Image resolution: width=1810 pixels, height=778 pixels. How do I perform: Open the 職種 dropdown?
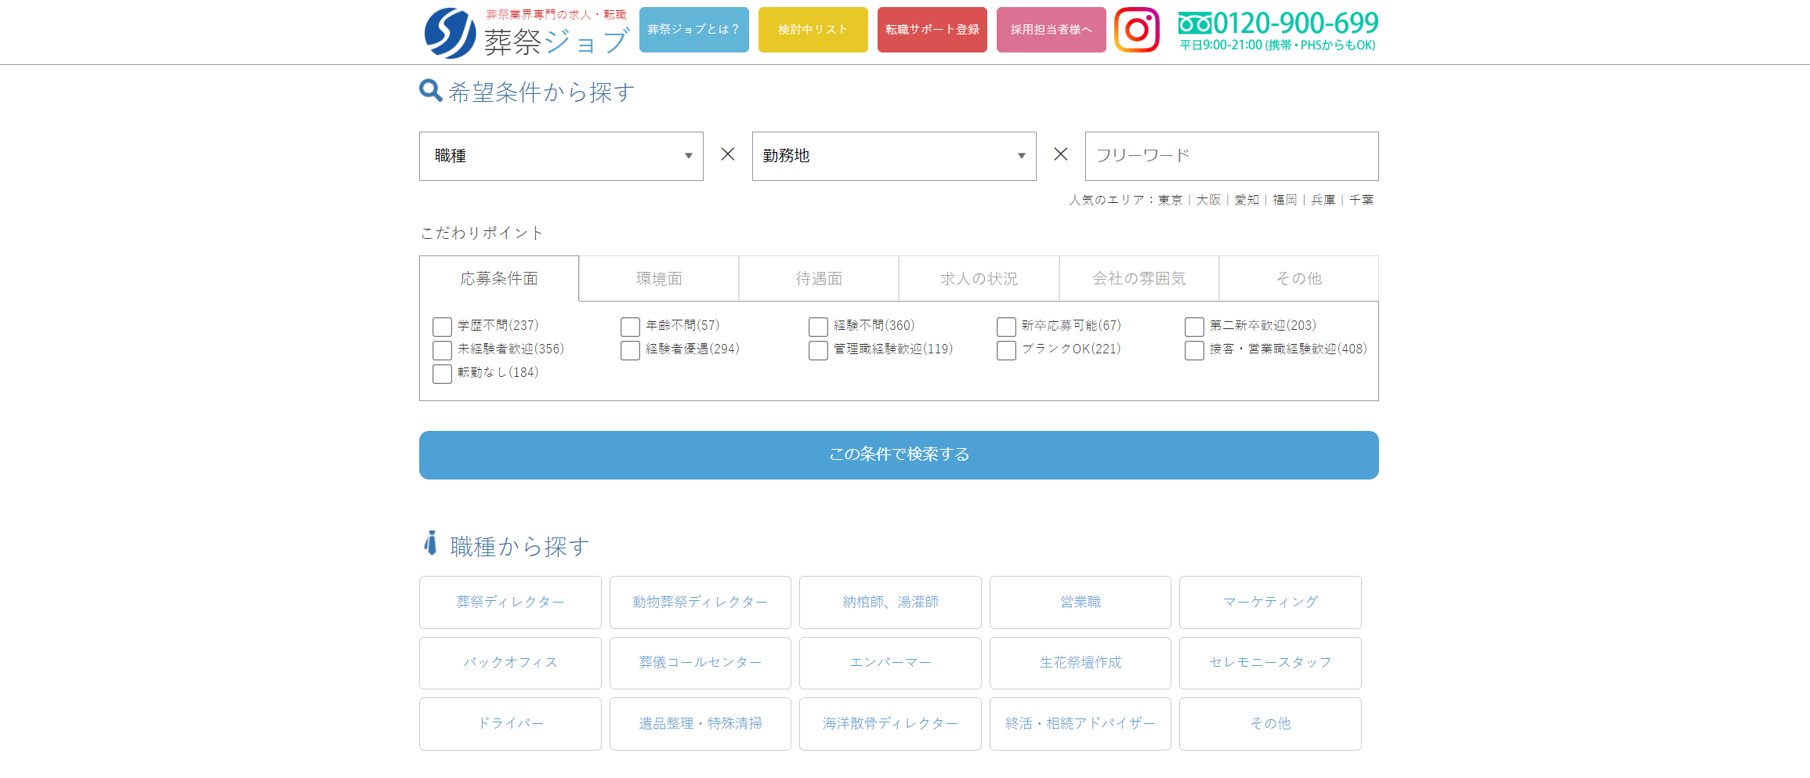561,156
